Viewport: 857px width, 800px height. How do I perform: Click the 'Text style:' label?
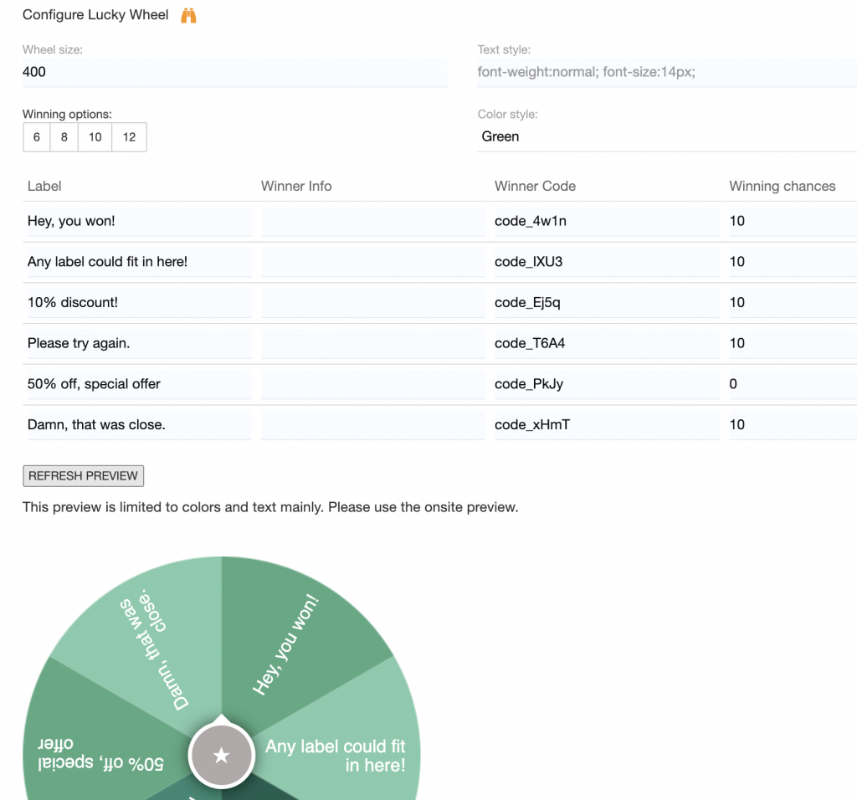point(504,49)
